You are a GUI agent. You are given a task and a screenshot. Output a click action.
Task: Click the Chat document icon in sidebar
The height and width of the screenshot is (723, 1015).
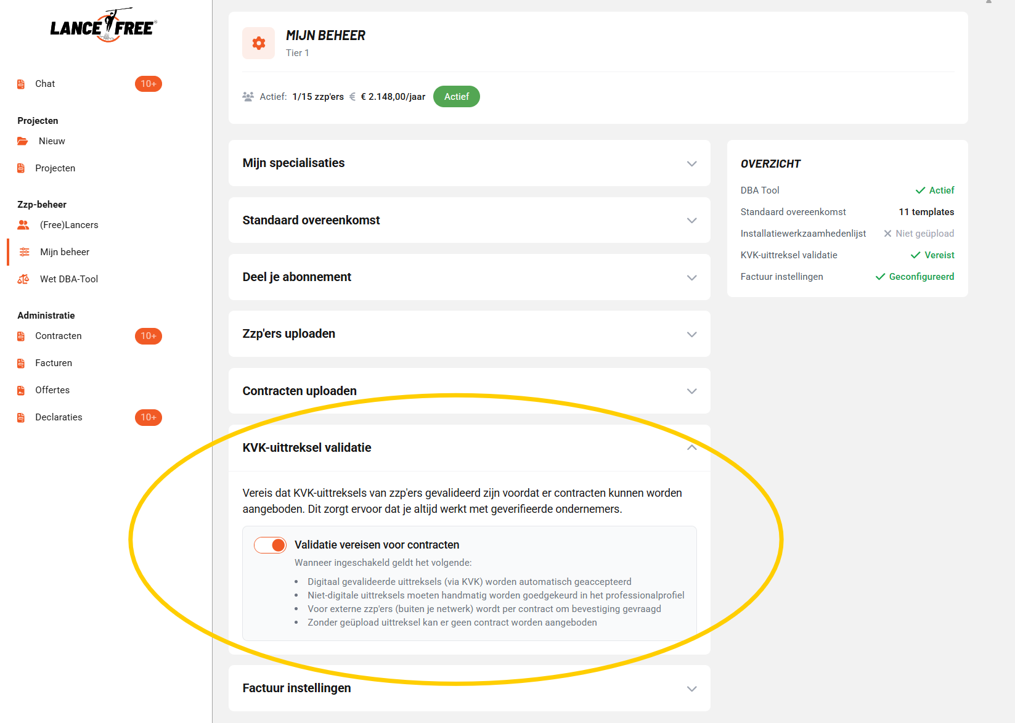pyautogui.click(x=21, y=84)
